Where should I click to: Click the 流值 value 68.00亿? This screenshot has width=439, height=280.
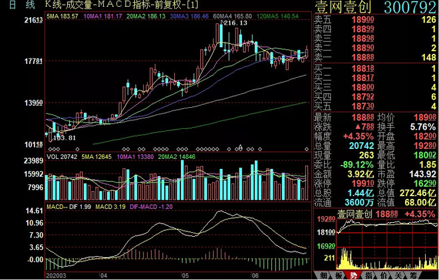[x=420, y=202]
